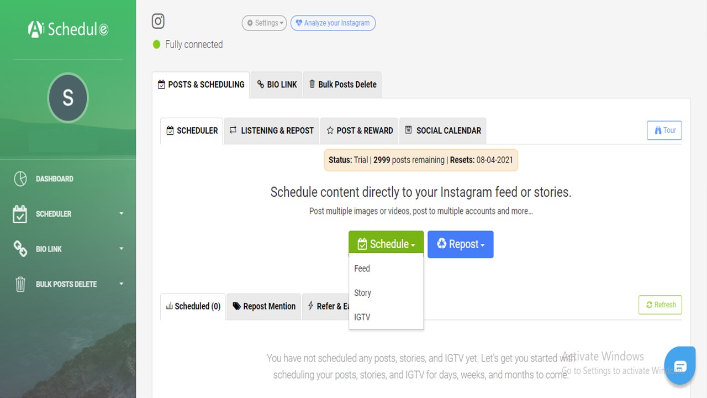Click the user avatar circle
The image size is (707, 398).
point(68,98)
